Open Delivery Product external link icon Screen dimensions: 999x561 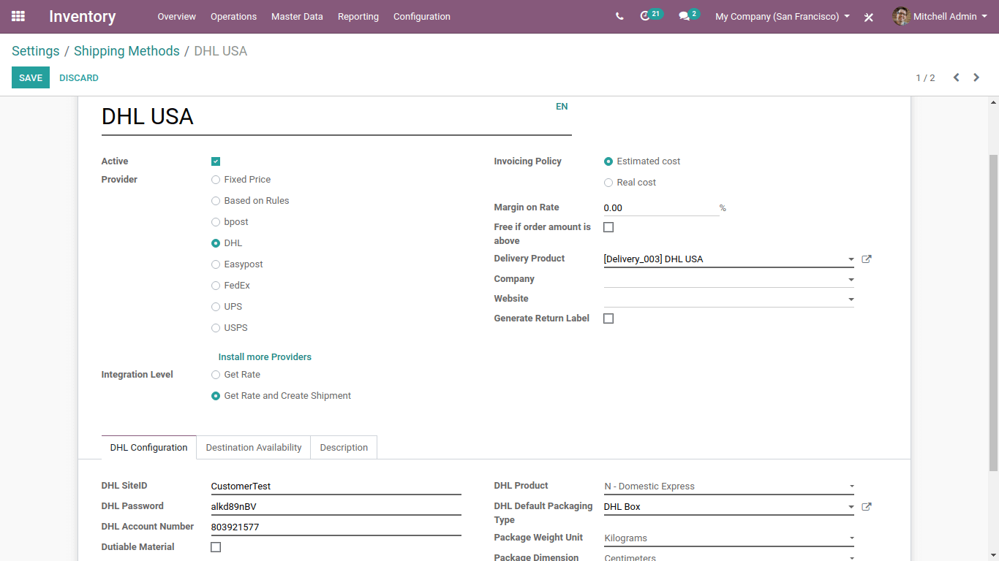[x=867, y=259]
